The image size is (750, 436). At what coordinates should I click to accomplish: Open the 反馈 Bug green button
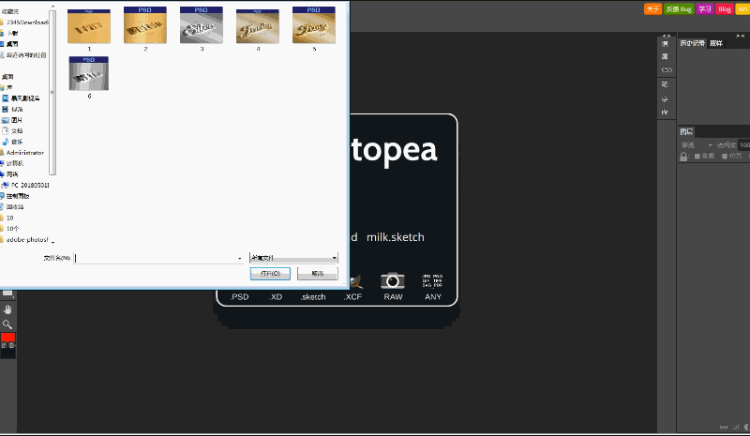(x=679, y=9)
